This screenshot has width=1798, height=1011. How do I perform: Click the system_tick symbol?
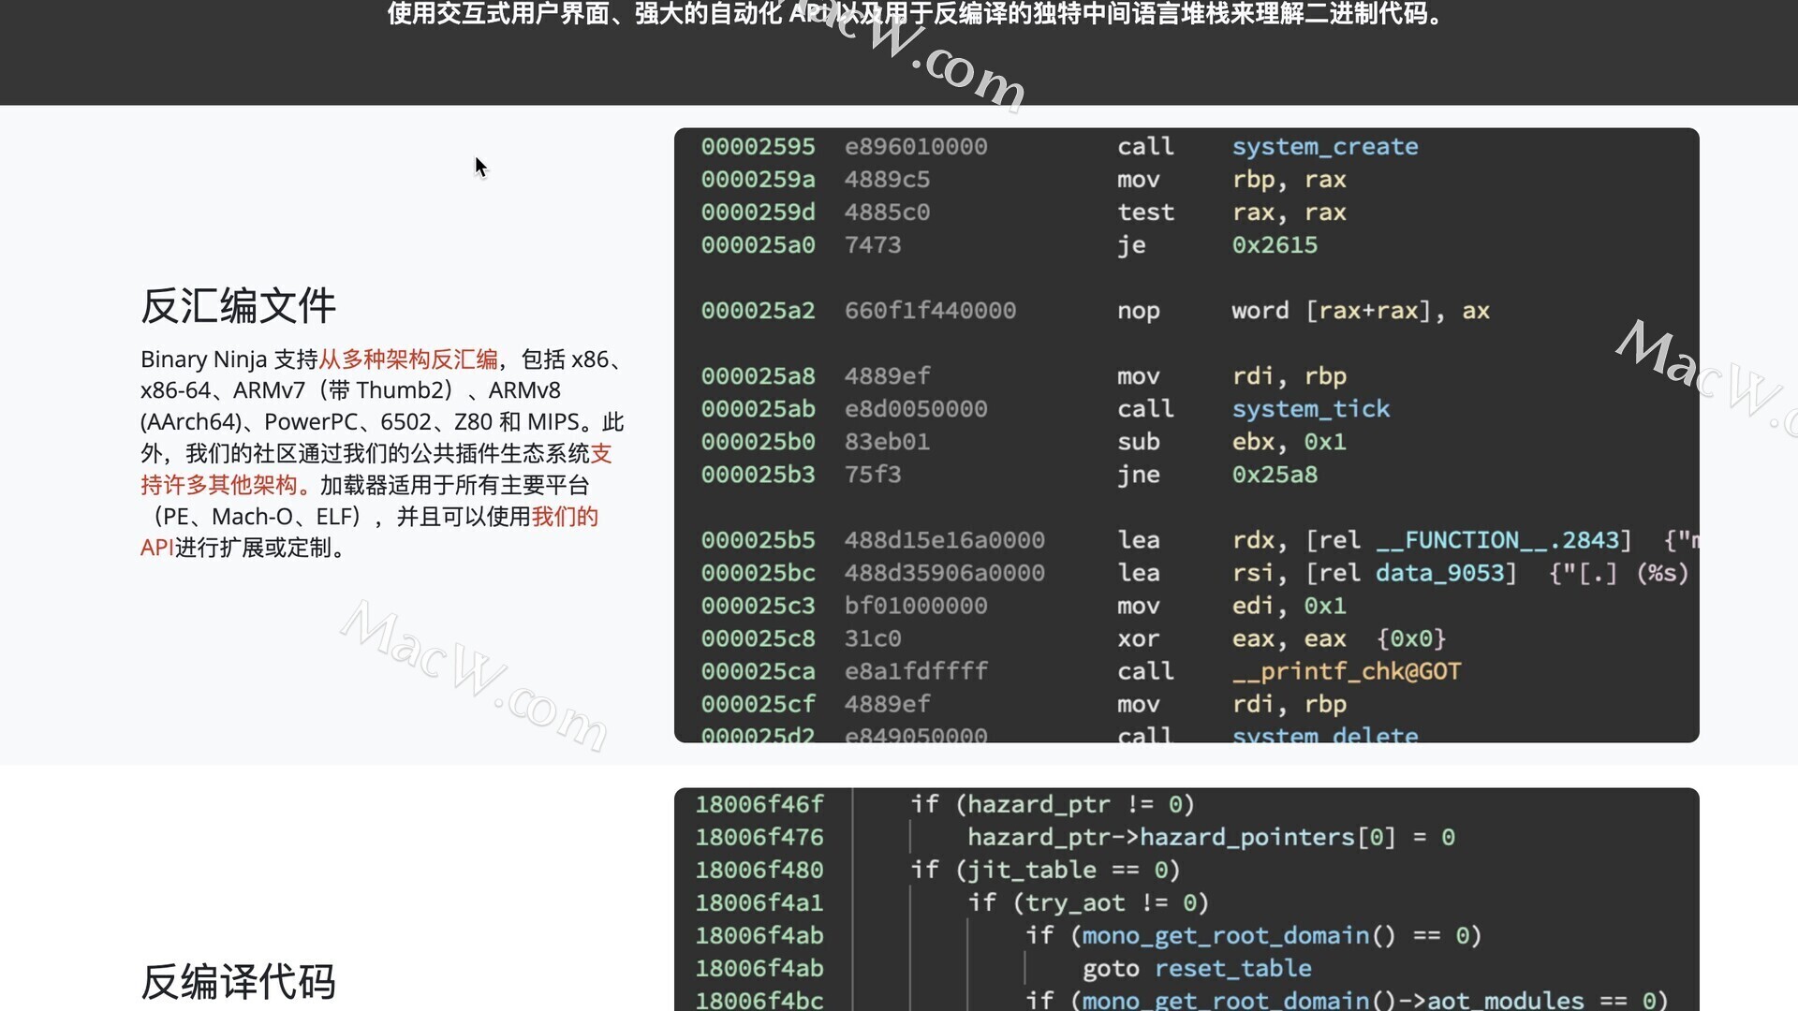click(1310, 409)
